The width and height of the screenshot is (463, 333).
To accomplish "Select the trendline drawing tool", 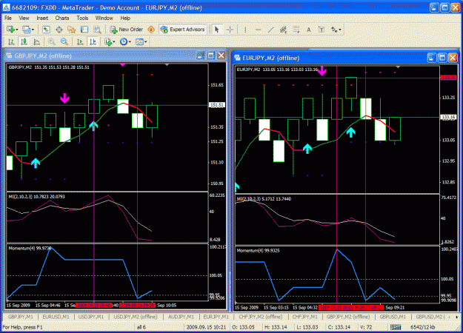I will 271,30.
